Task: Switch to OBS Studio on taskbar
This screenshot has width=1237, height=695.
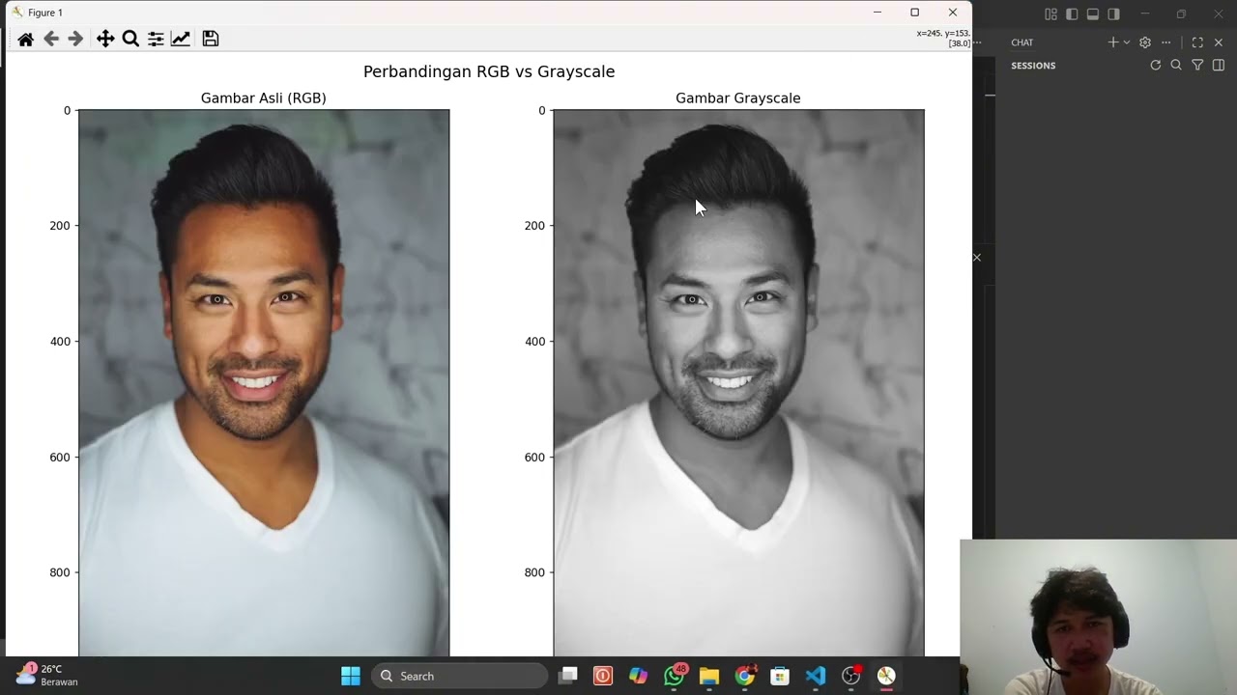Action: click(x=851, y=676)
